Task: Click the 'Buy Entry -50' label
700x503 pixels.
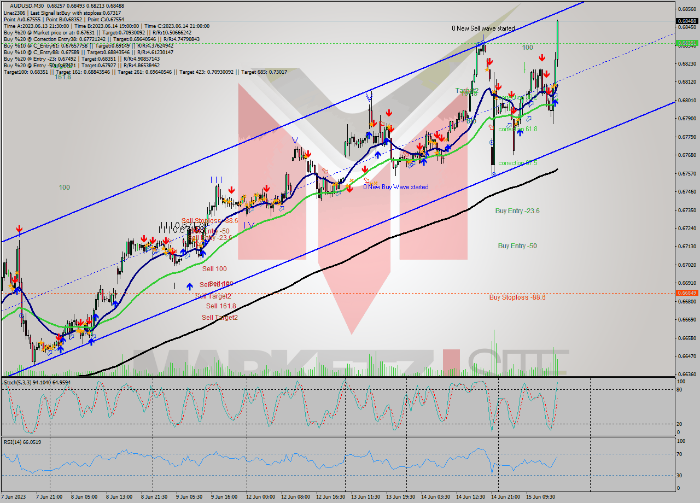Action: [517, 246]
